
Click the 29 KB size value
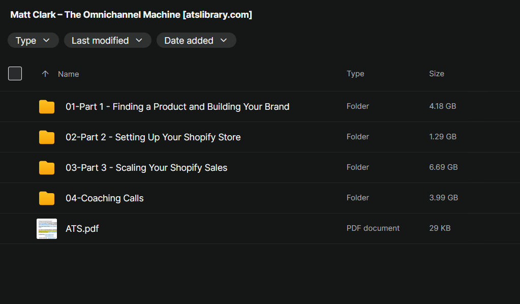440,228
